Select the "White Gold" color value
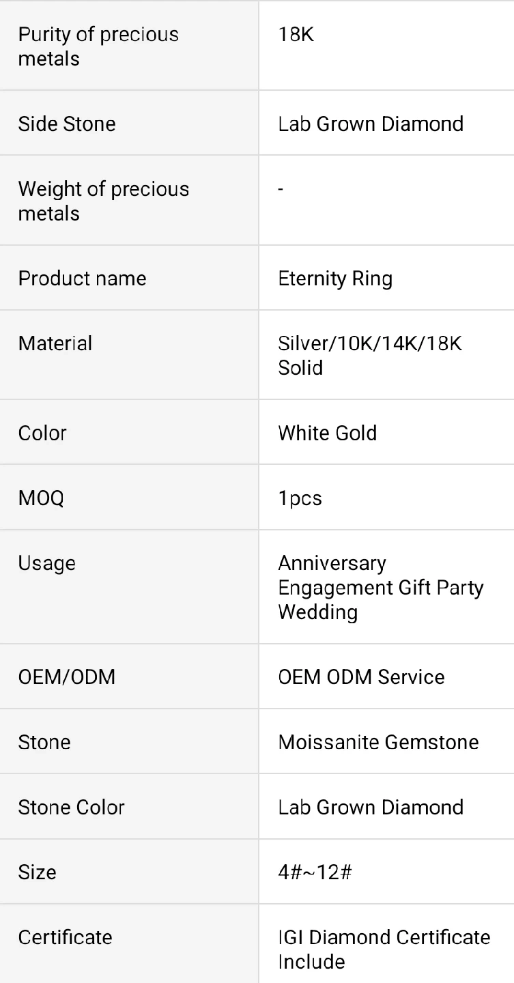Image resolution: width=514 pixels, height=983 pixels. coord(328,433)
